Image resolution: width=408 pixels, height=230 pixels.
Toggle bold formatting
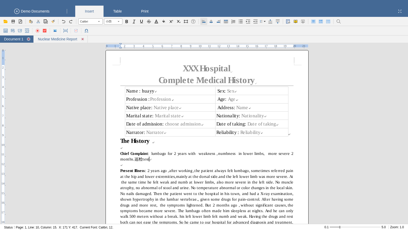pos(127,21)
